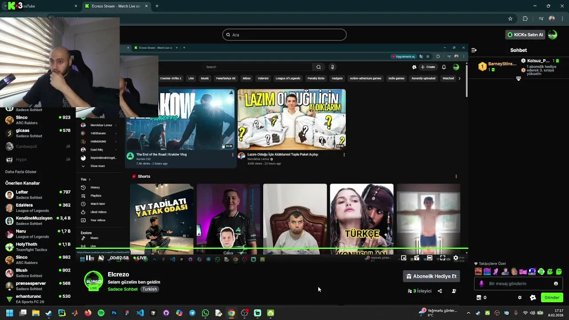Open The End of the Road video thumbnail

click(x=180, y=119)
